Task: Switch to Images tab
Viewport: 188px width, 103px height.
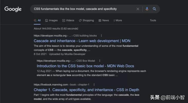Action: tap(51, 20)
